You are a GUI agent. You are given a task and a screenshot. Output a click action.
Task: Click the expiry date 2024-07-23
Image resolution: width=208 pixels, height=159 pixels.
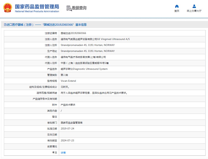[x=67, y=141]
